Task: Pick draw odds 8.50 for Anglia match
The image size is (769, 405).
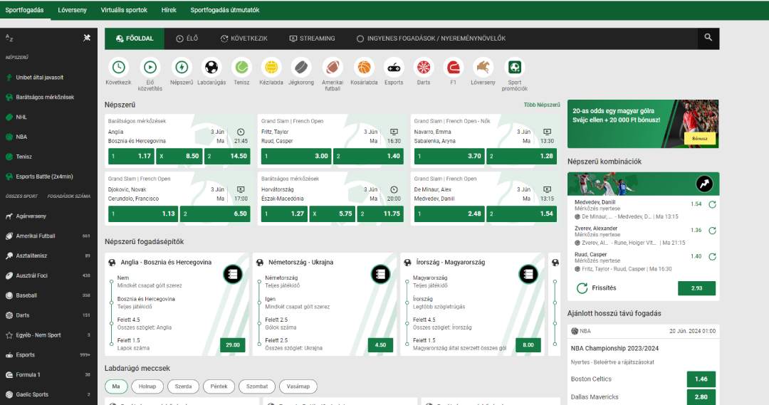Action: (179, 156)
